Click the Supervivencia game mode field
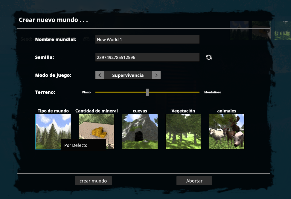 [128, 75]
